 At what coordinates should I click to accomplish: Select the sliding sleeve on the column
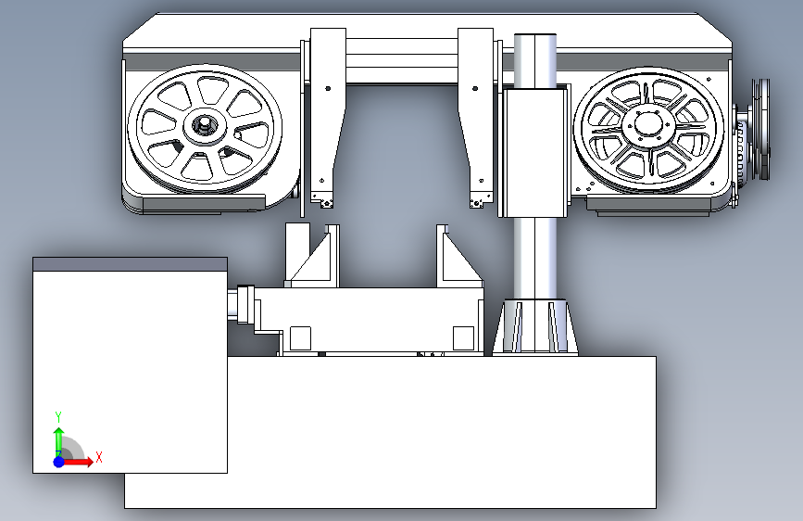[535, 152]
